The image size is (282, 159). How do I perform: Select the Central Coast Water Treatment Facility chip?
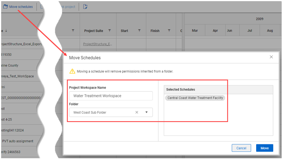pos(195,98)
